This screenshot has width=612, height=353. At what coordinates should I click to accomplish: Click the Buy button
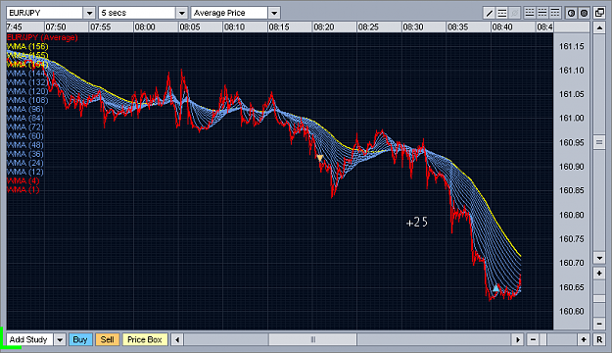80,339
